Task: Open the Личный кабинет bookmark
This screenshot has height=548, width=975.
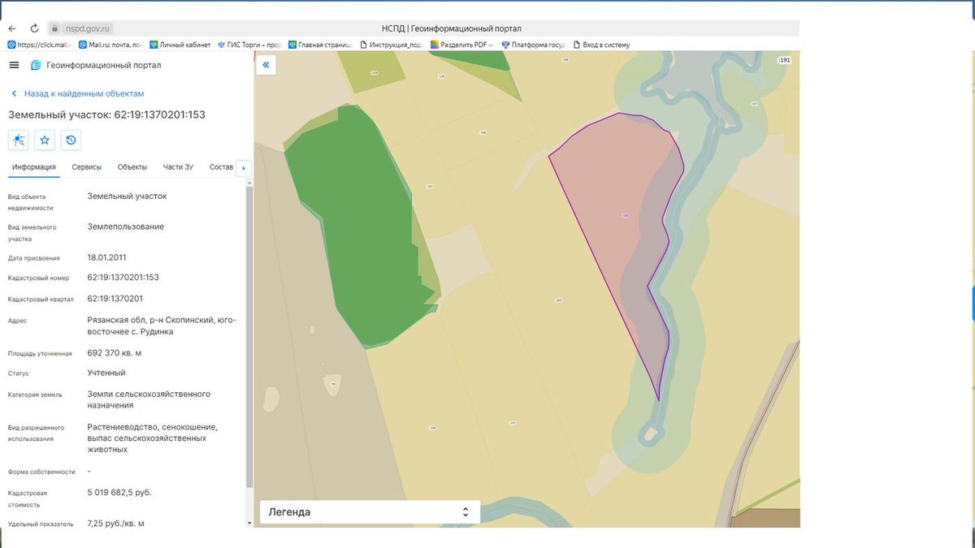Action: pos(180,45)
